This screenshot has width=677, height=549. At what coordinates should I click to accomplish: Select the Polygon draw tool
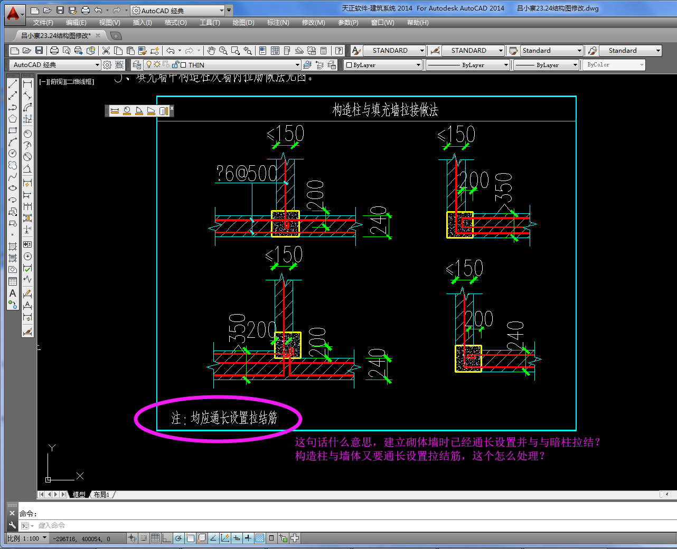point(13,119)
